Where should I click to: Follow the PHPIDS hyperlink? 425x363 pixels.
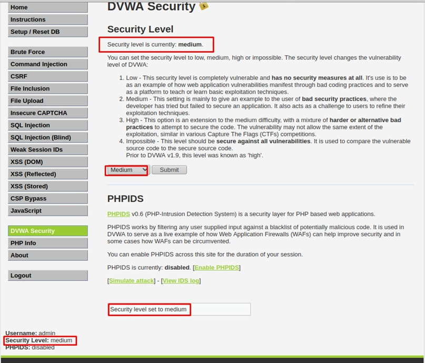(118, 214)
